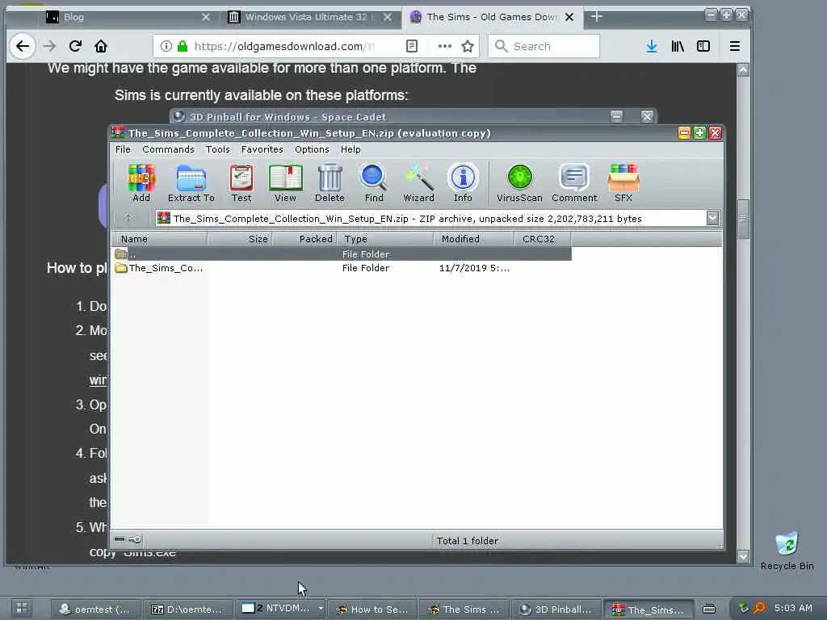Sort by Name column header
This screenshot has height=620, width=827.
[159, 239]
